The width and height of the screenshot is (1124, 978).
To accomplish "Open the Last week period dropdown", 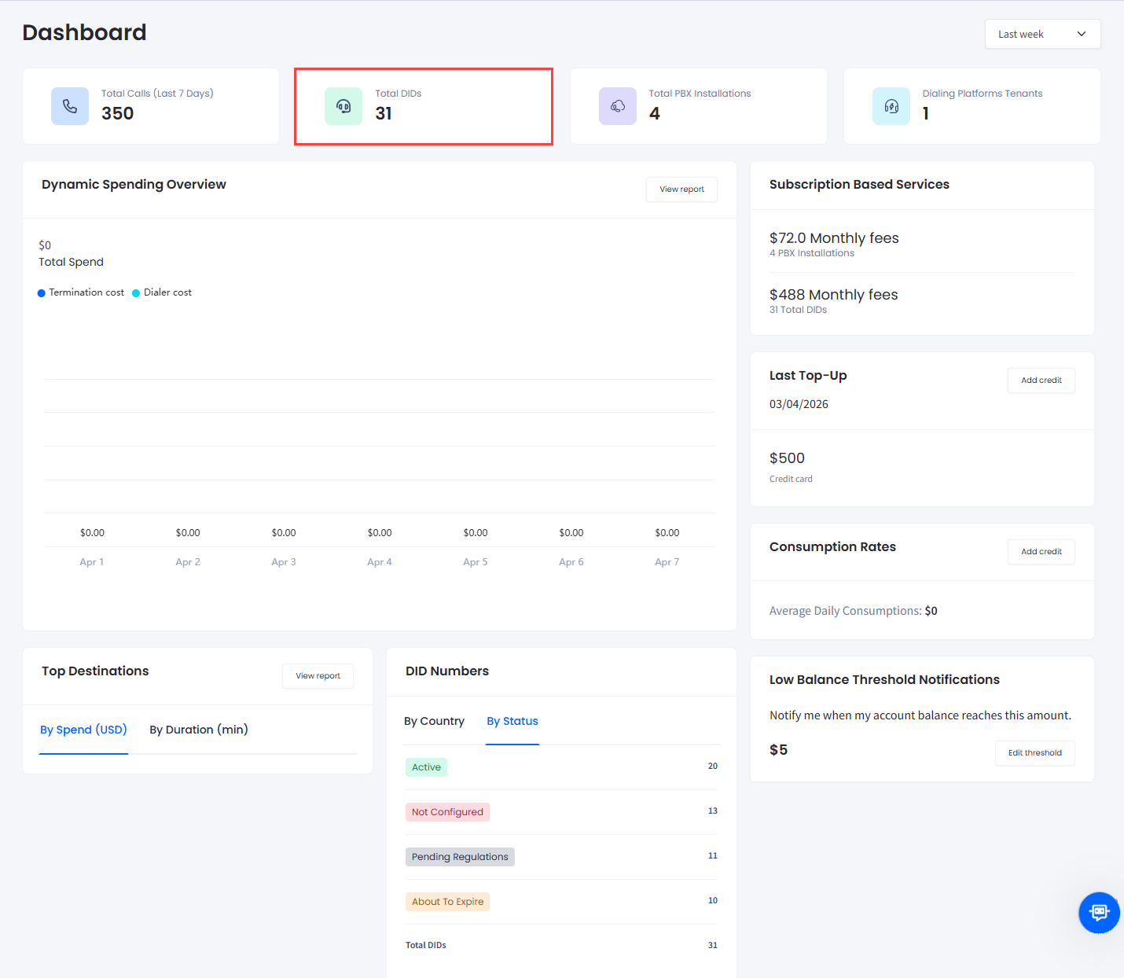I will point(1042,34).
